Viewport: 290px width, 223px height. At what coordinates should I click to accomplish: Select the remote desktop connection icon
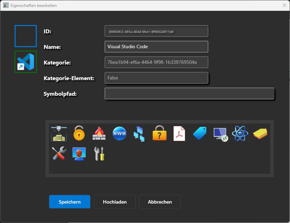point(220,133)
